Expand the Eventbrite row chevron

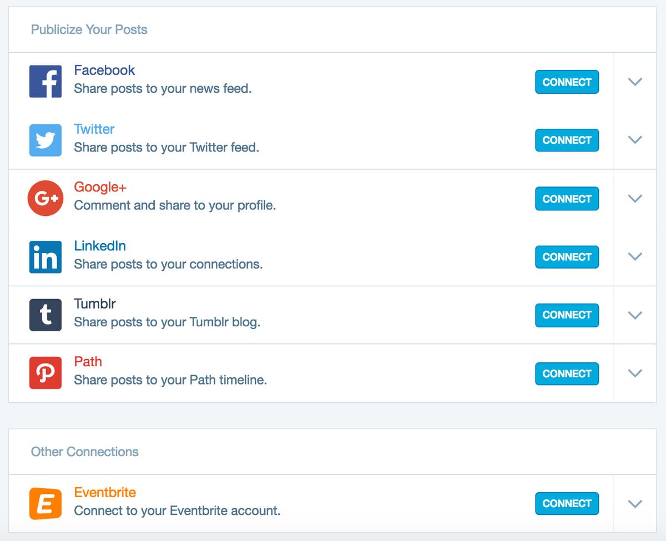(x=635, y=503)
